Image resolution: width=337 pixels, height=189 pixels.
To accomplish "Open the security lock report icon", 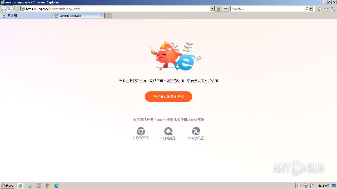I will (x=218, y=9).
